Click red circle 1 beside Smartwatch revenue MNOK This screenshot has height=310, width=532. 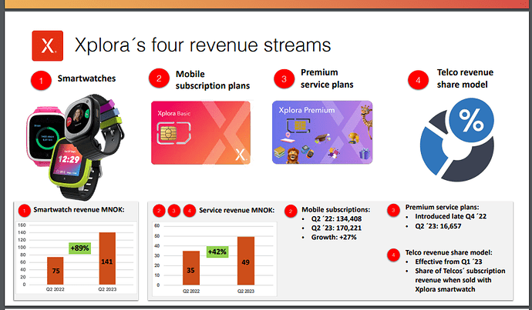pyautogui.click(x=25, y=211)
